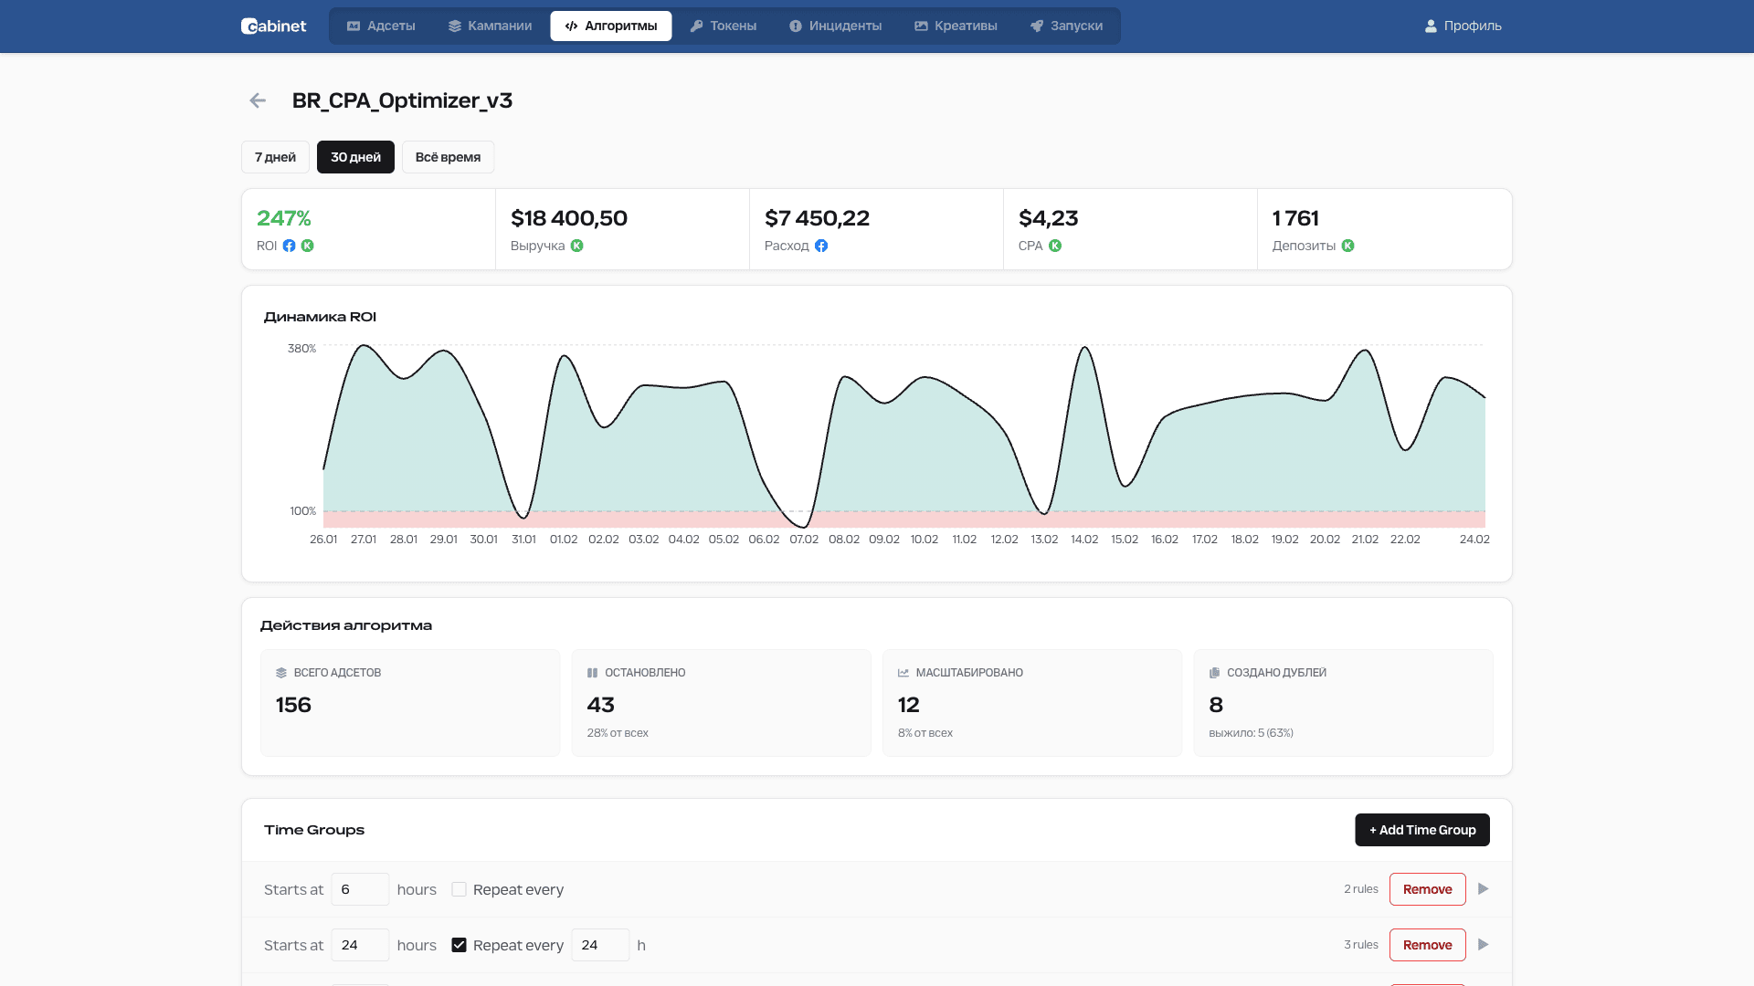Click the Cabinet logo
The image size is (1754, 986).
(x=273, y=26)
